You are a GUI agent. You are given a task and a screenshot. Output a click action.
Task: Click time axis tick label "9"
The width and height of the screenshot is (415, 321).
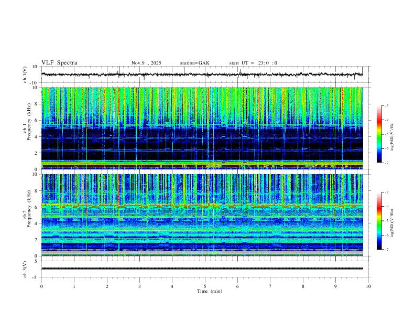[335, 286]
